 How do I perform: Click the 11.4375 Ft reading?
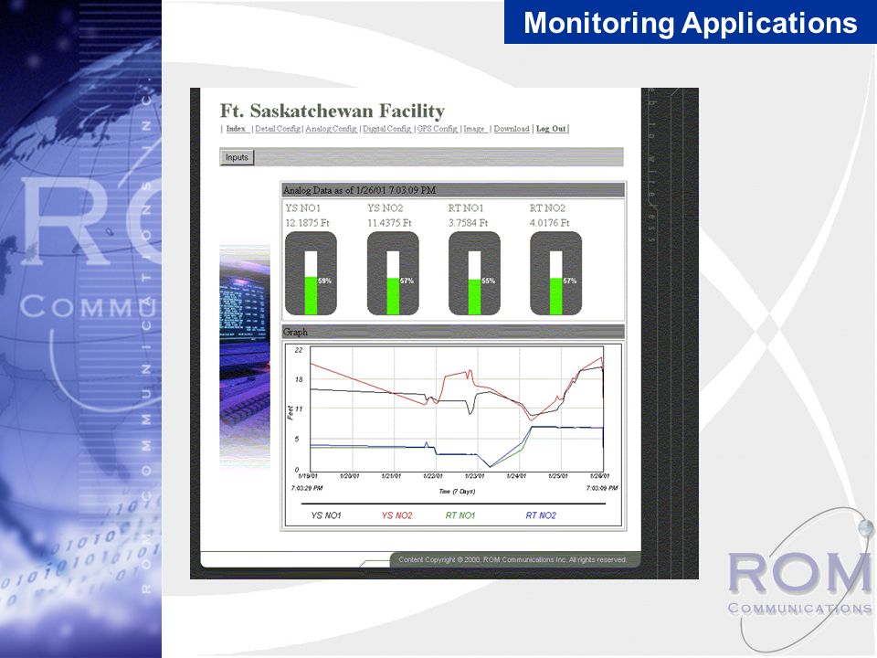point(389,223)
